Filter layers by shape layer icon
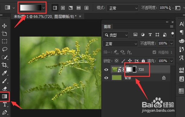185x117 pixels. click(157, 35)
